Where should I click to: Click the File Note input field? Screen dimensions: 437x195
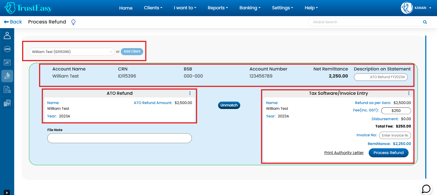click(119, 138)
